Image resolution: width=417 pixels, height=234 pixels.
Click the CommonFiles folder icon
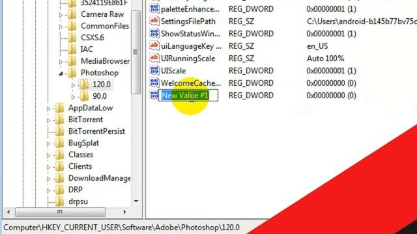(x=72, y=26)
